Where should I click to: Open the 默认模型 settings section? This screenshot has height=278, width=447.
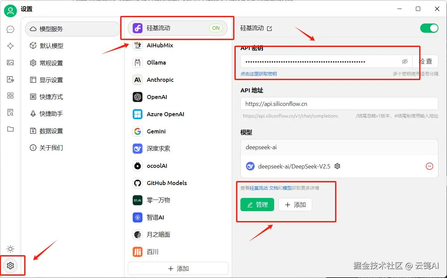tap(72, 46)
